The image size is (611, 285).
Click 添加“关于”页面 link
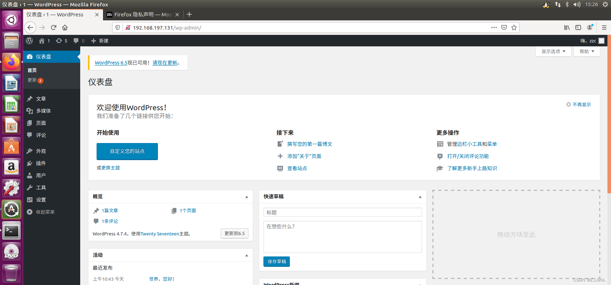304,156
